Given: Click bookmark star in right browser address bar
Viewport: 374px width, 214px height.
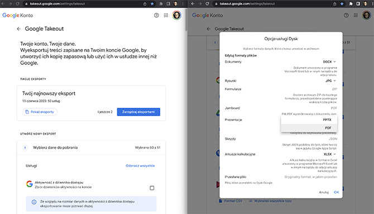Looking at the screenshot, I should point(342,4).
